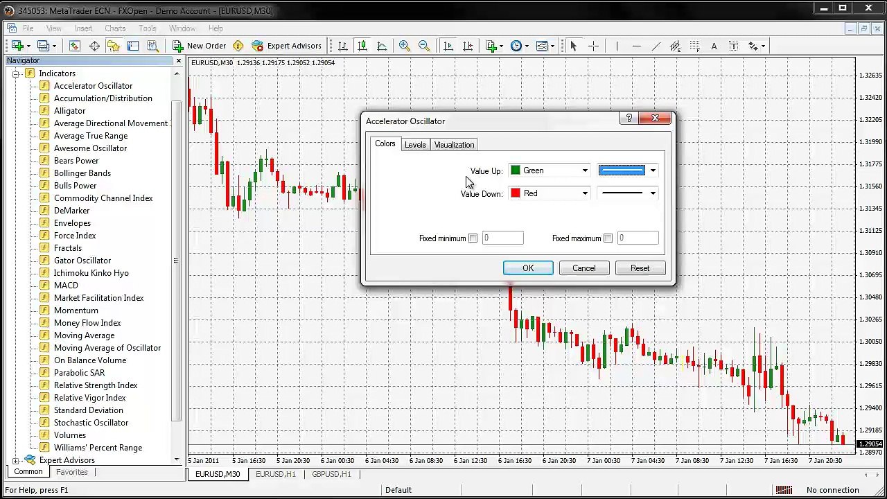Click the Fixed minimum value field
This screenshot has width=887, height=499.
[502, 238]
